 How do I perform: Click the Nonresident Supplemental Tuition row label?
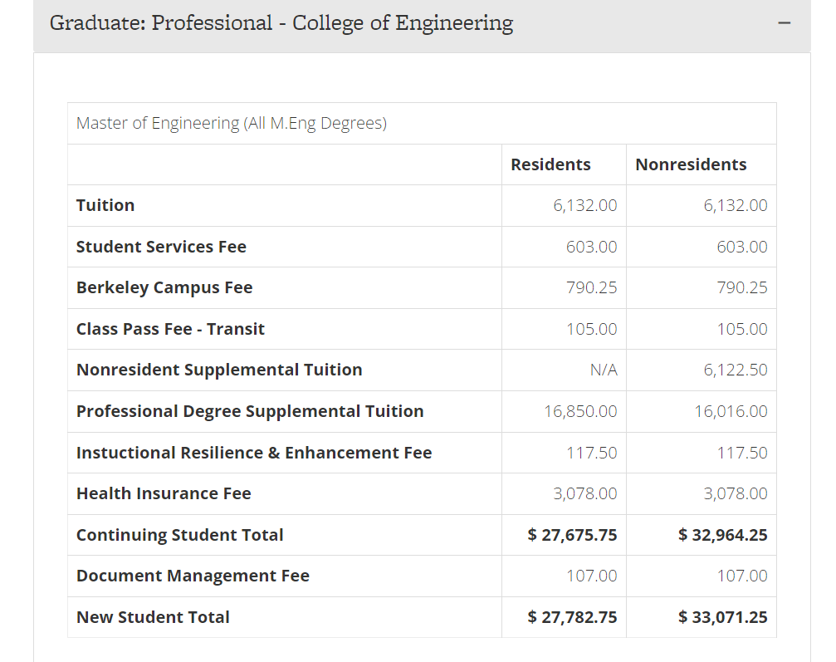[219, 370]
